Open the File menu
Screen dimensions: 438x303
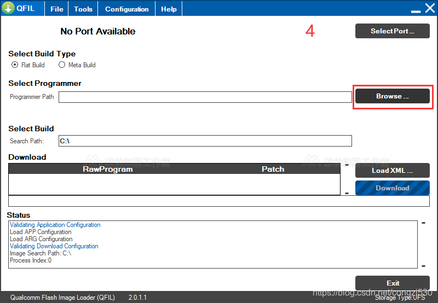(x=57, y=9)
